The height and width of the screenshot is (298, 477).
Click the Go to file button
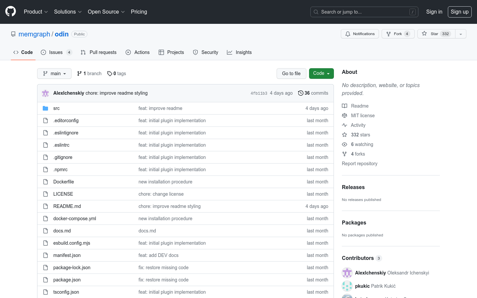(291, 74)
